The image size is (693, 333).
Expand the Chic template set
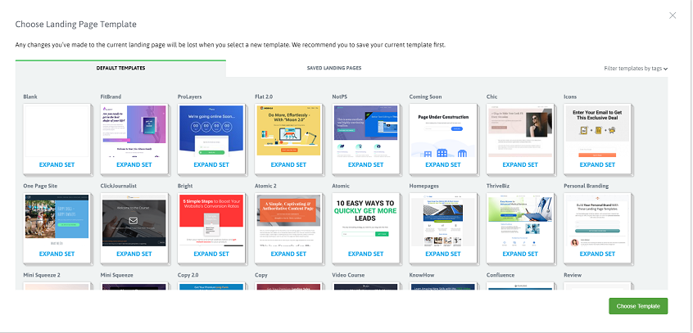coord(519,164)
